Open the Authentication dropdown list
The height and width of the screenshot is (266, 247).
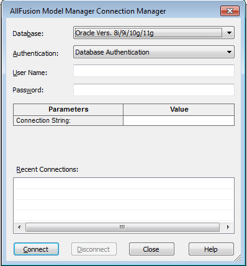(x=154, y=52)
